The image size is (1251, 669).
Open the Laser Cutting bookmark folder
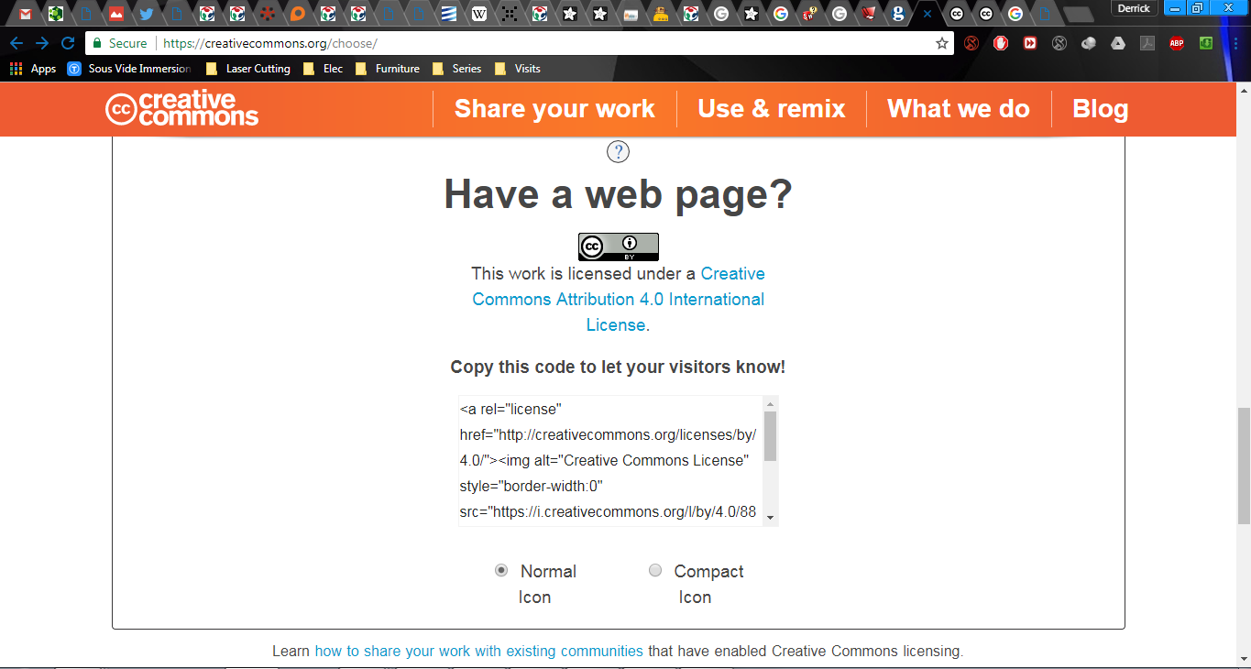(247, 69)
